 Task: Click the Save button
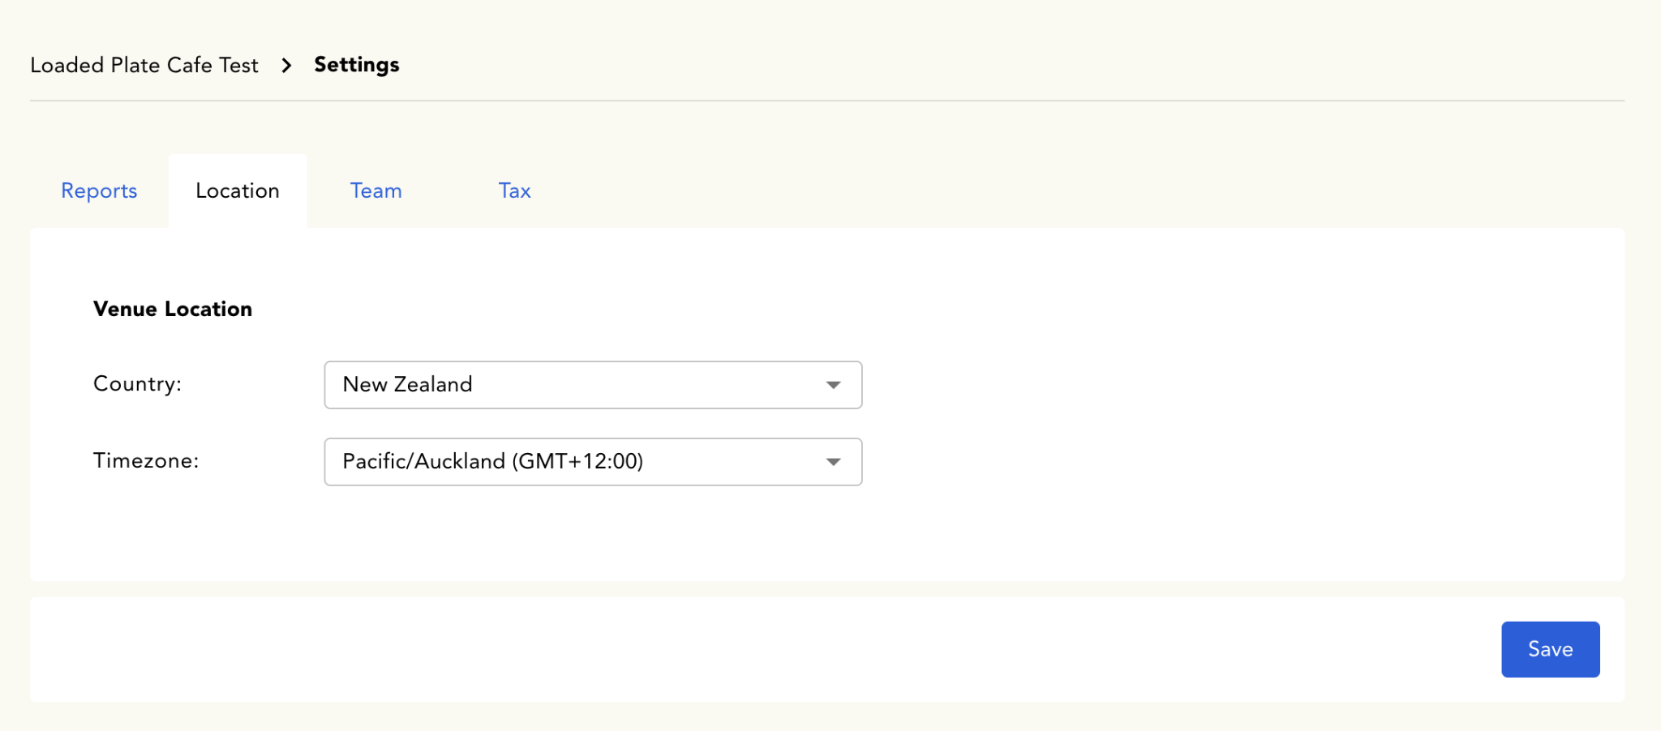tap(1550, 649)
